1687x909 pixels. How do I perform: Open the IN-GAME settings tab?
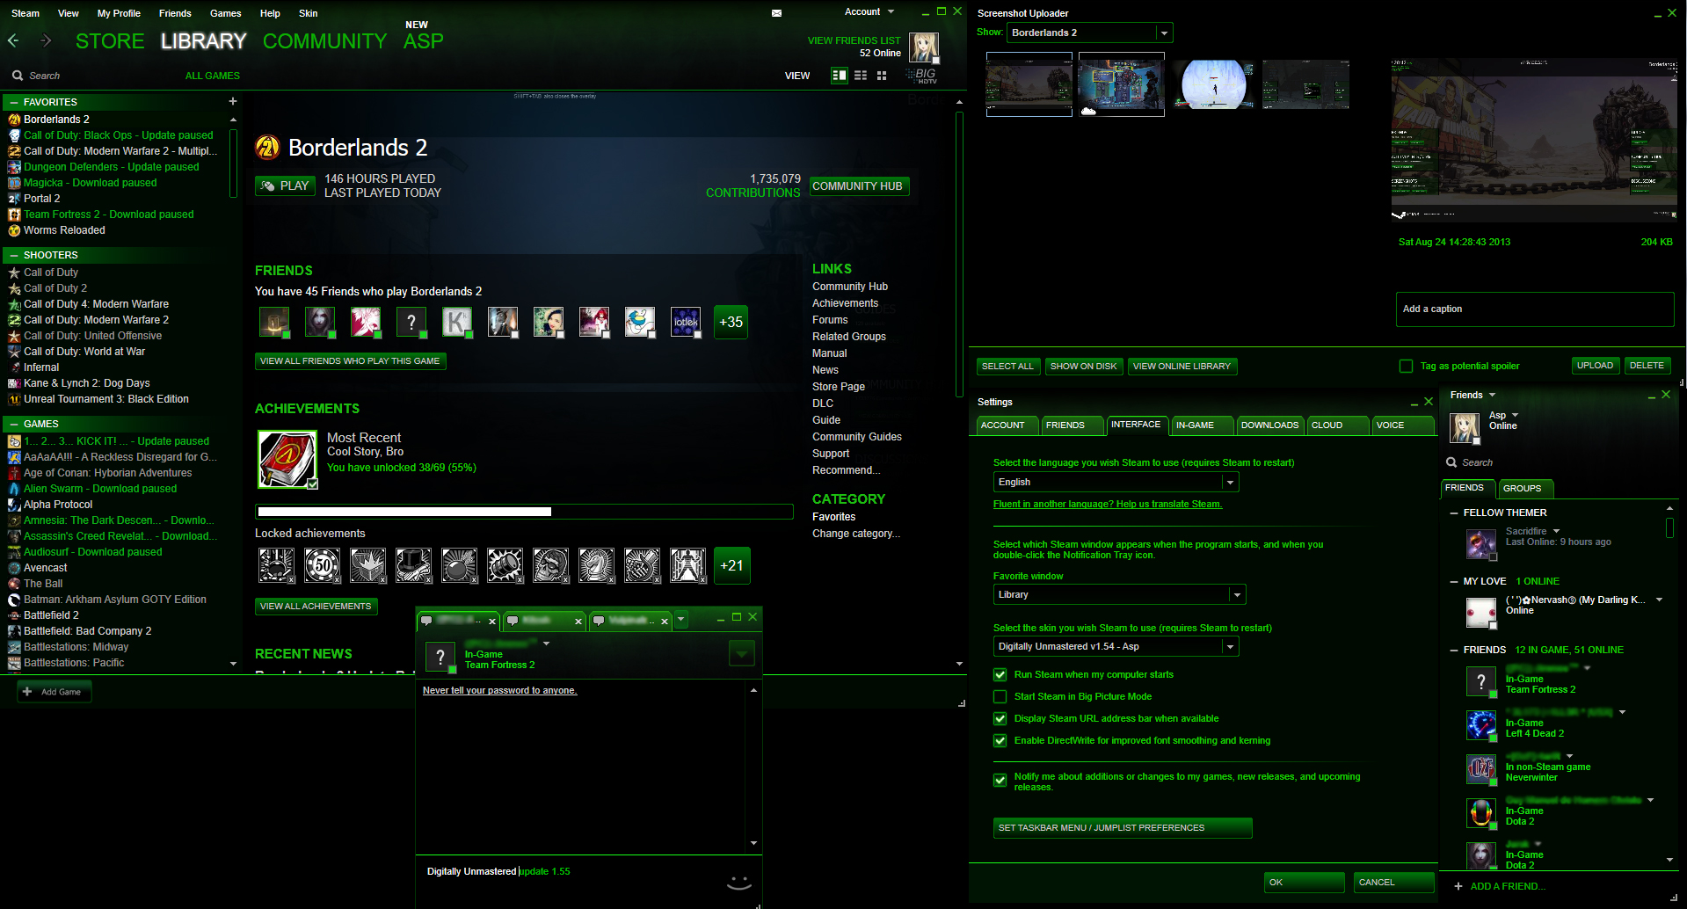pyautogui.click(x=1201, y=425)
